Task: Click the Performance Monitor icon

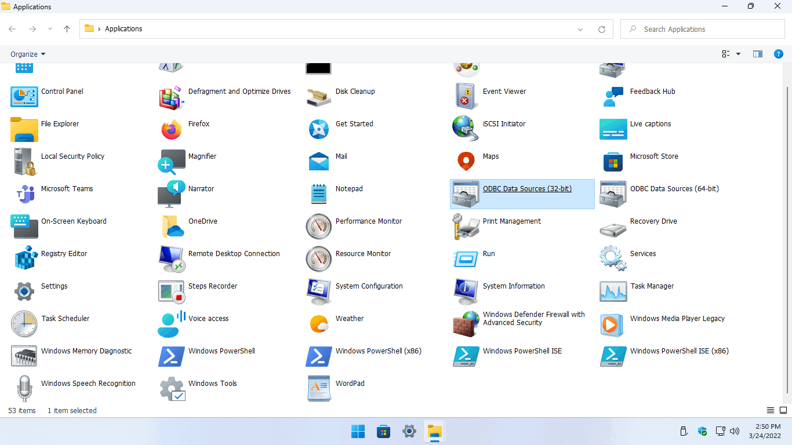Action: click(x=319, y=227)
